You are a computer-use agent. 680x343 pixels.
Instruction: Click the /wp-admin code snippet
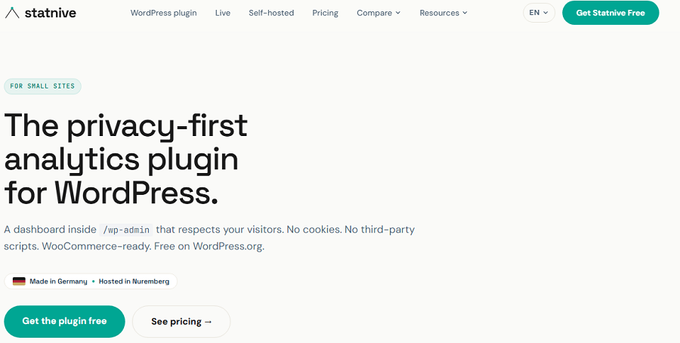126,230
